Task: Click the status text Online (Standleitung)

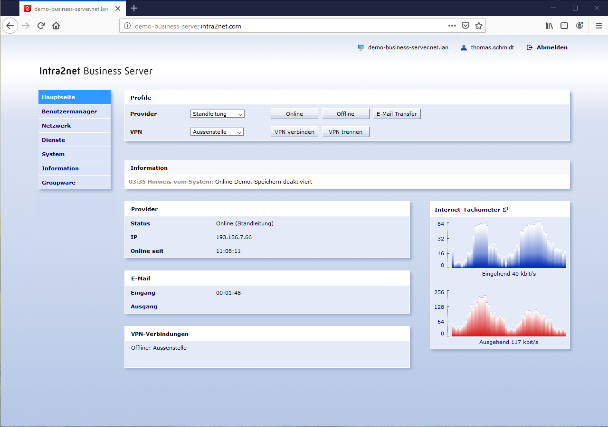Action: (245, 223)
